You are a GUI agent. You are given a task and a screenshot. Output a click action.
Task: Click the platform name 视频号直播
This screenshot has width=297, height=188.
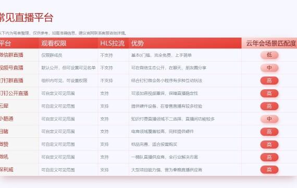click(11, 68)
